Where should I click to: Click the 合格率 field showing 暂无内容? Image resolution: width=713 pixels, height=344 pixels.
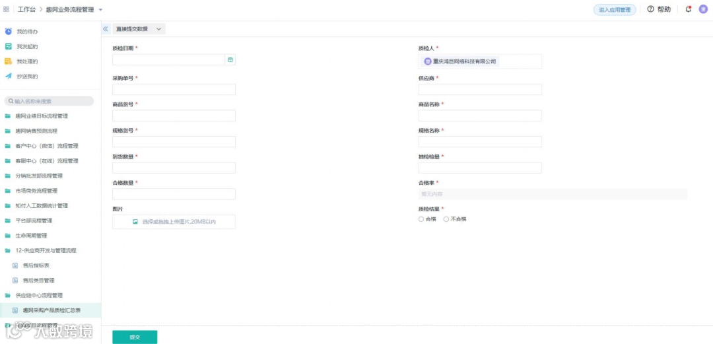click(553, 194)
